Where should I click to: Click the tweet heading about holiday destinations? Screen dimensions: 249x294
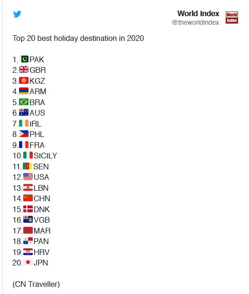78,39
